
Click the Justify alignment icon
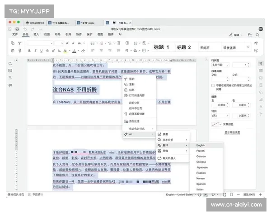click(118, 51)
